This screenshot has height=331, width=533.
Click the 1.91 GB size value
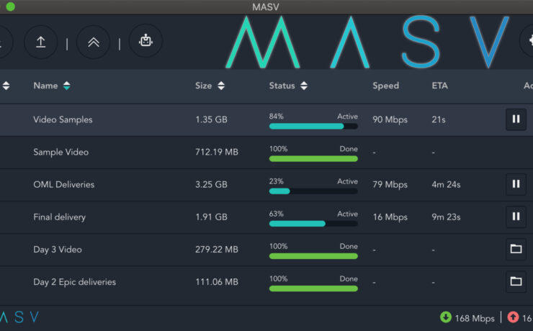point(211,217)
